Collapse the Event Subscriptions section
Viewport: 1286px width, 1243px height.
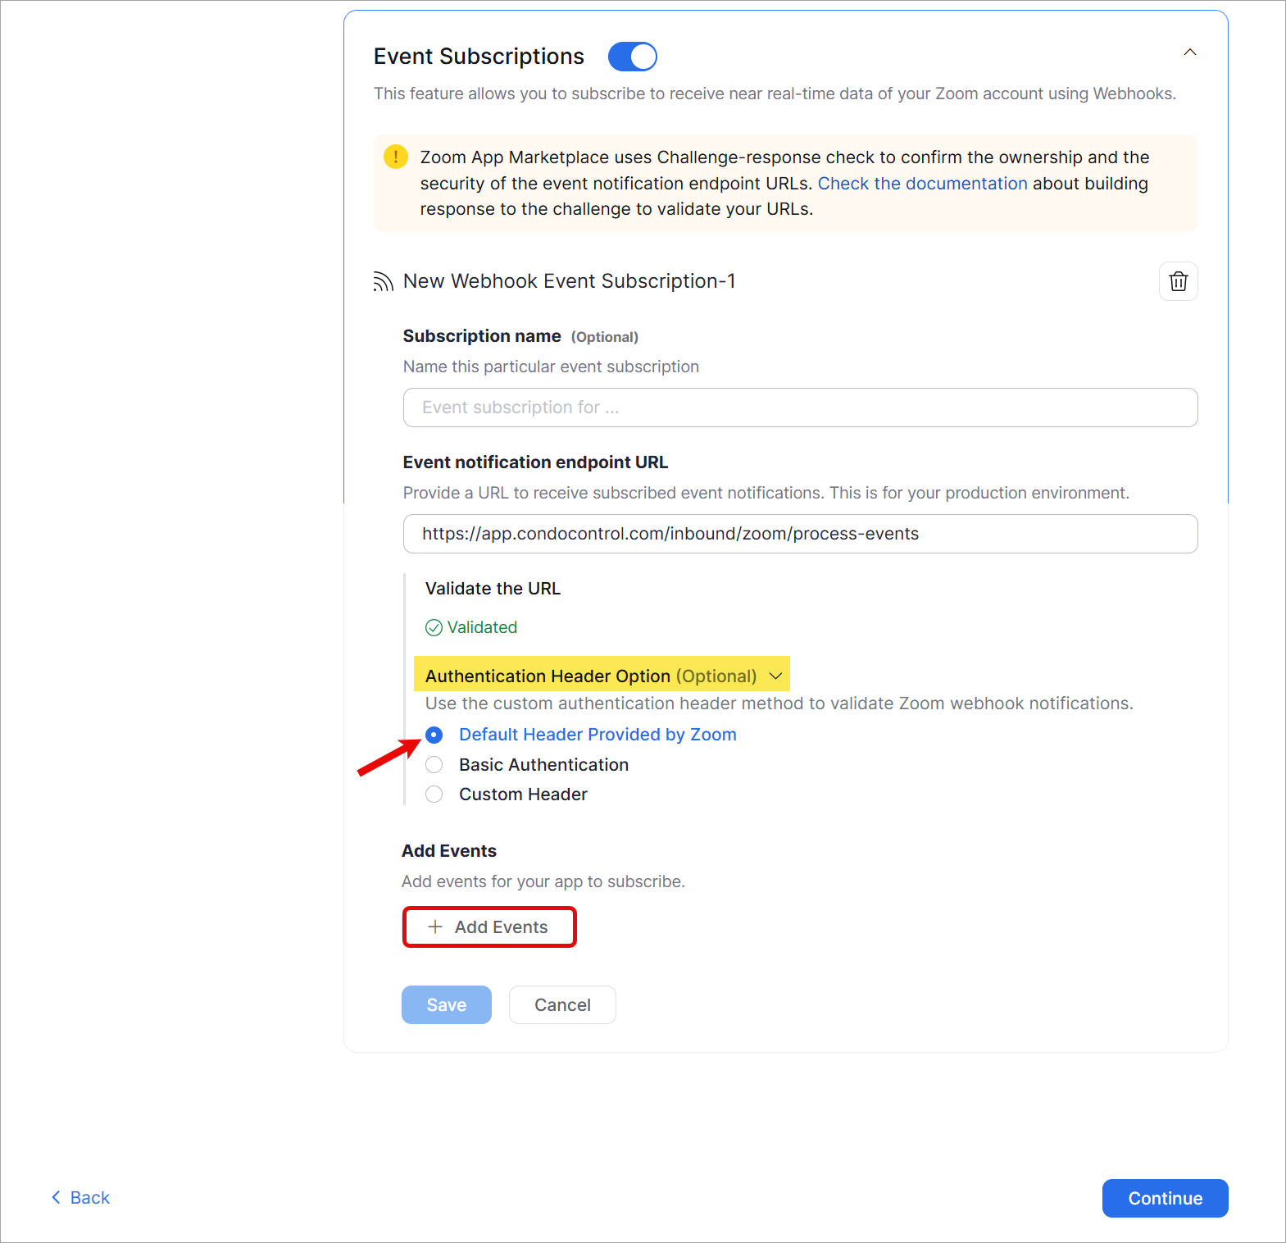coord(1190,52)
